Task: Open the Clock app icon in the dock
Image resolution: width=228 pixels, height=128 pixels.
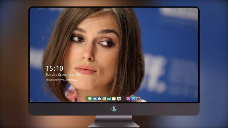Action: coord(99,99)
